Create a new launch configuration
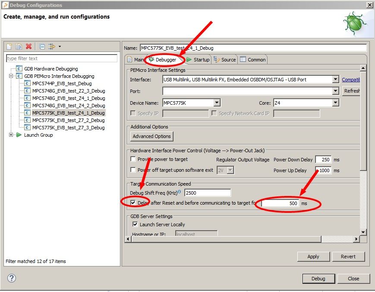Viewport: 375px width, 292px height. pyautogui.click(x=9, y=47)
